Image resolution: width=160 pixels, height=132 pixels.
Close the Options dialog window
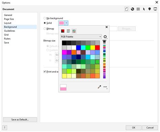[157, 2]
